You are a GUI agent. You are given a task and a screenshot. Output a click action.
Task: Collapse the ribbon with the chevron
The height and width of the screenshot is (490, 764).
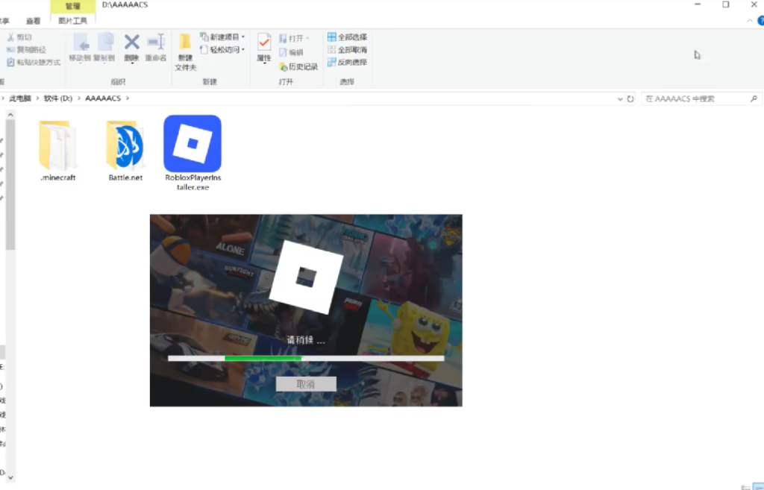(749, 21)
